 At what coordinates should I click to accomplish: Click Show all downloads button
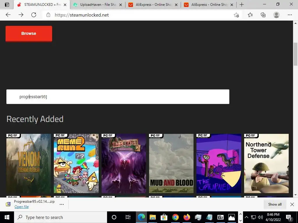pos(275,204)
